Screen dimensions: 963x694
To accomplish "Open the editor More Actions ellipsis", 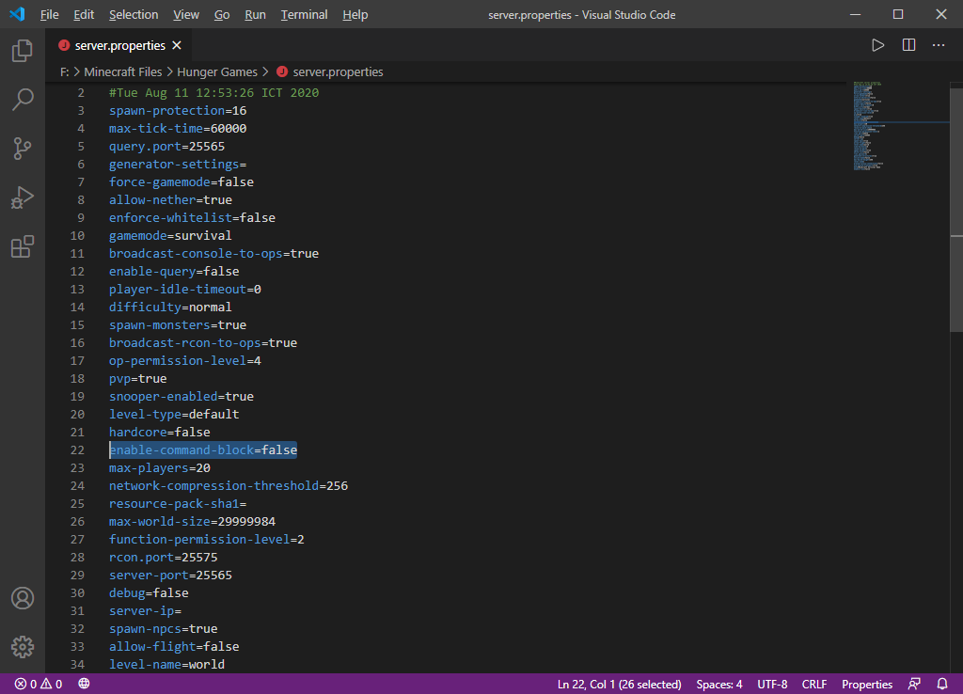I will coord(939,45).
